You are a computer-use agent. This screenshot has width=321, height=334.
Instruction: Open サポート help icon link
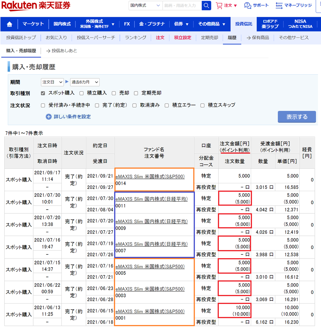click(256, 6)
